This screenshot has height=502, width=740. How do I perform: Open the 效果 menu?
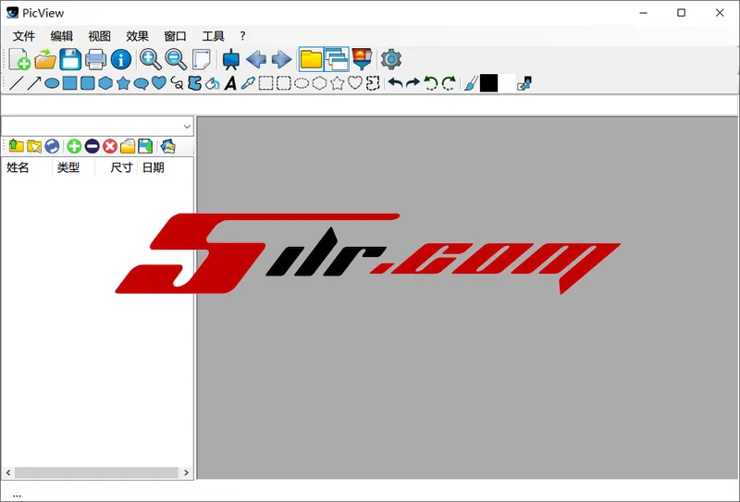coord(137,36)
